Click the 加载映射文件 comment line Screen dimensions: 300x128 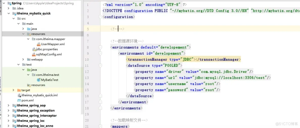129,120
